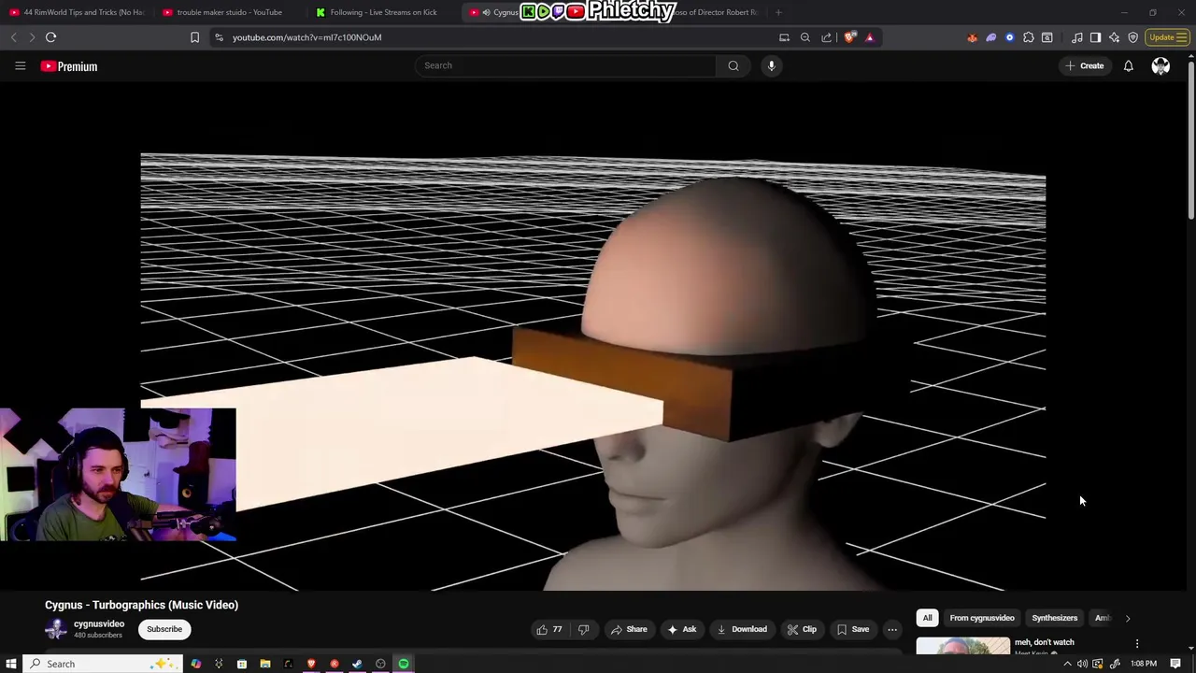Open File Explorer from taskbar
Screen dimensions: 1196x673
click(x=264, y=664)
